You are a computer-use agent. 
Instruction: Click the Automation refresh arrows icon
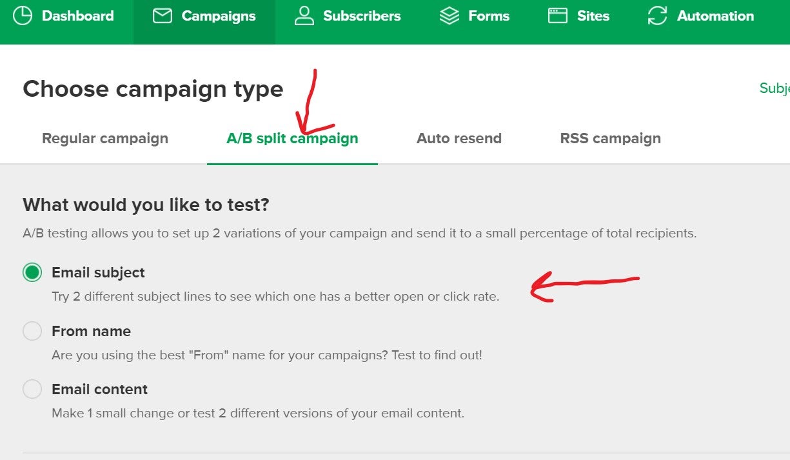click(x=657, y=16)
